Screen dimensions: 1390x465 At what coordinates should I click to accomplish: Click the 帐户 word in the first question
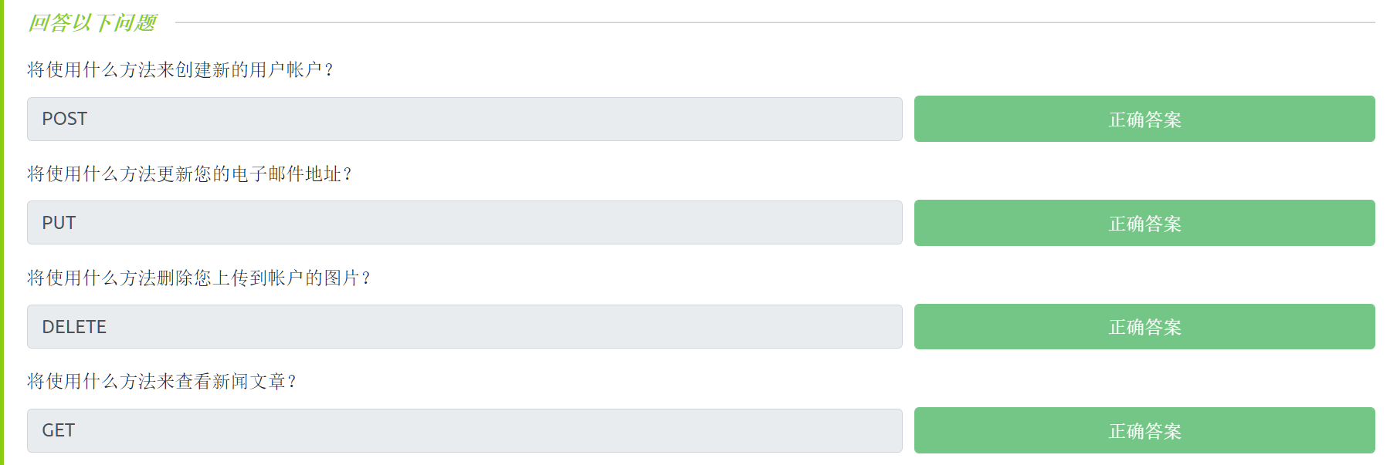click(303, 70)
